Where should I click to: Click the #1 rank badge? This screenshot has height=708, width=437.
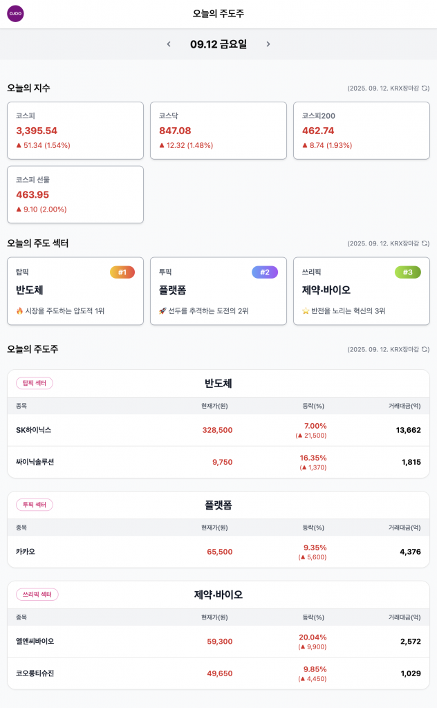pyautogui.click(x=122, y=272)
